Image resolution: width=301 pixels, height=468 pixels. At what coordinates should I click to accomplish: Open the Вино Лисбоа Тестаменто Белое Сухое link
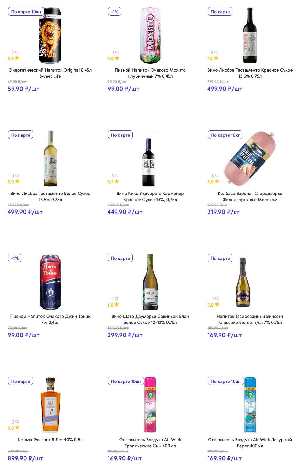(50, 196)
